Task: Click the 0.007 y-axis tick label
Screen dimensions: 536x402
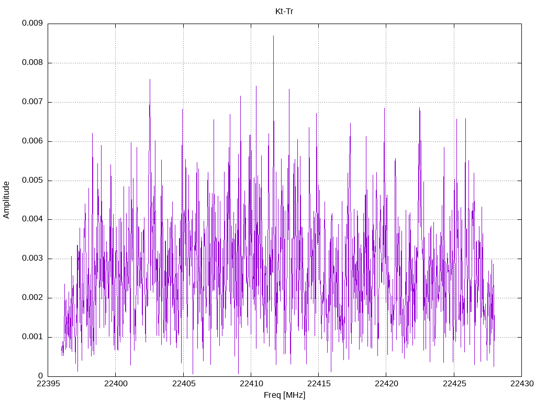Action: 32,102
